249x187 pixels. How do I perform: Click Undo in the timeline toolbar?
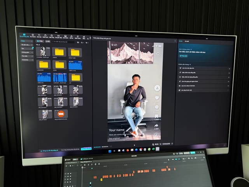click(x=77, y=165)
